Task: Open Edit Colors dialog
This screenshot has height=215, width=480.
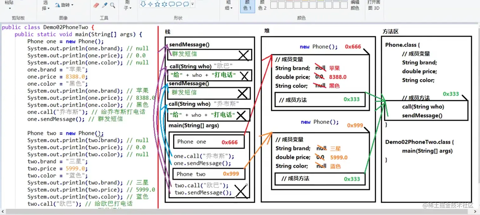Action: click(x=355, y=5)
